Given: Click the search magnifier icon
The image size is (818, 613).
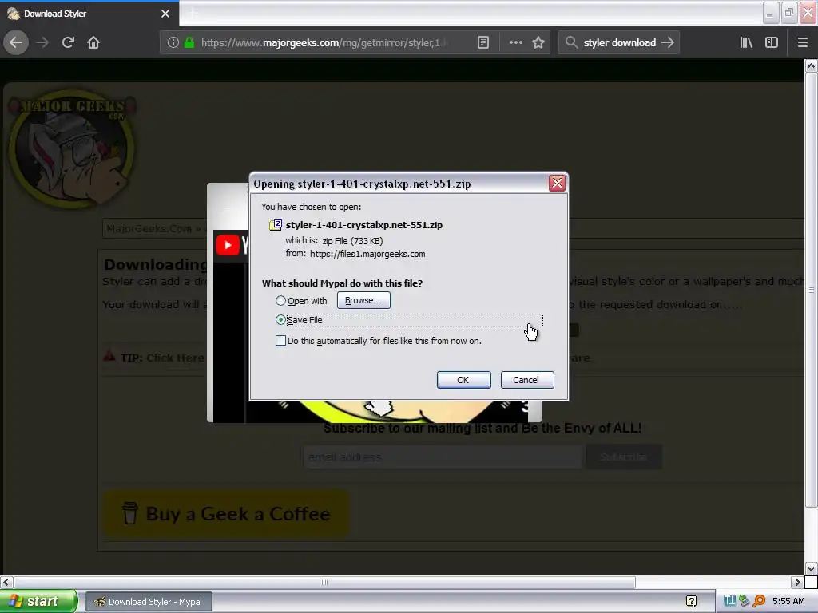Looking at the screenshot, I should [572, 43].
